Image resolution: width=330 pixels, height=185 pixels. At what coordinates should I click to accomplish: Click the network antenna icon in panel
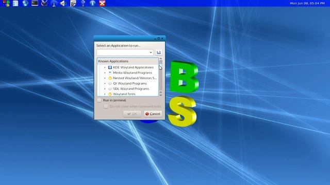click(54, 4)
